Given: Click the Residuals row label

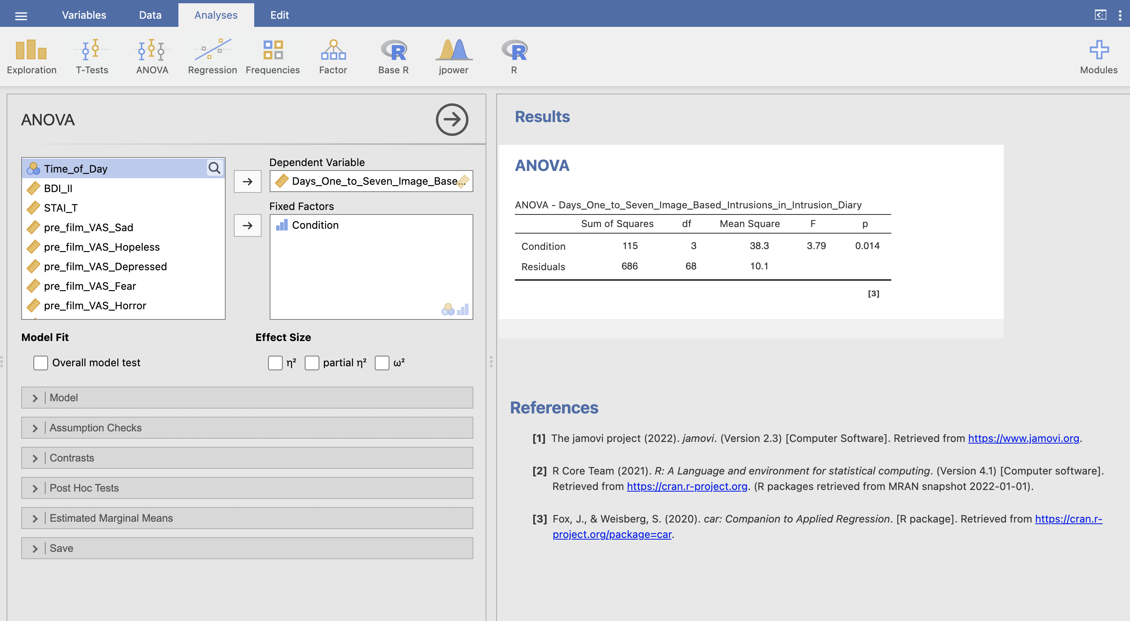Looking at the screenshot, I should tap(543, 267).
